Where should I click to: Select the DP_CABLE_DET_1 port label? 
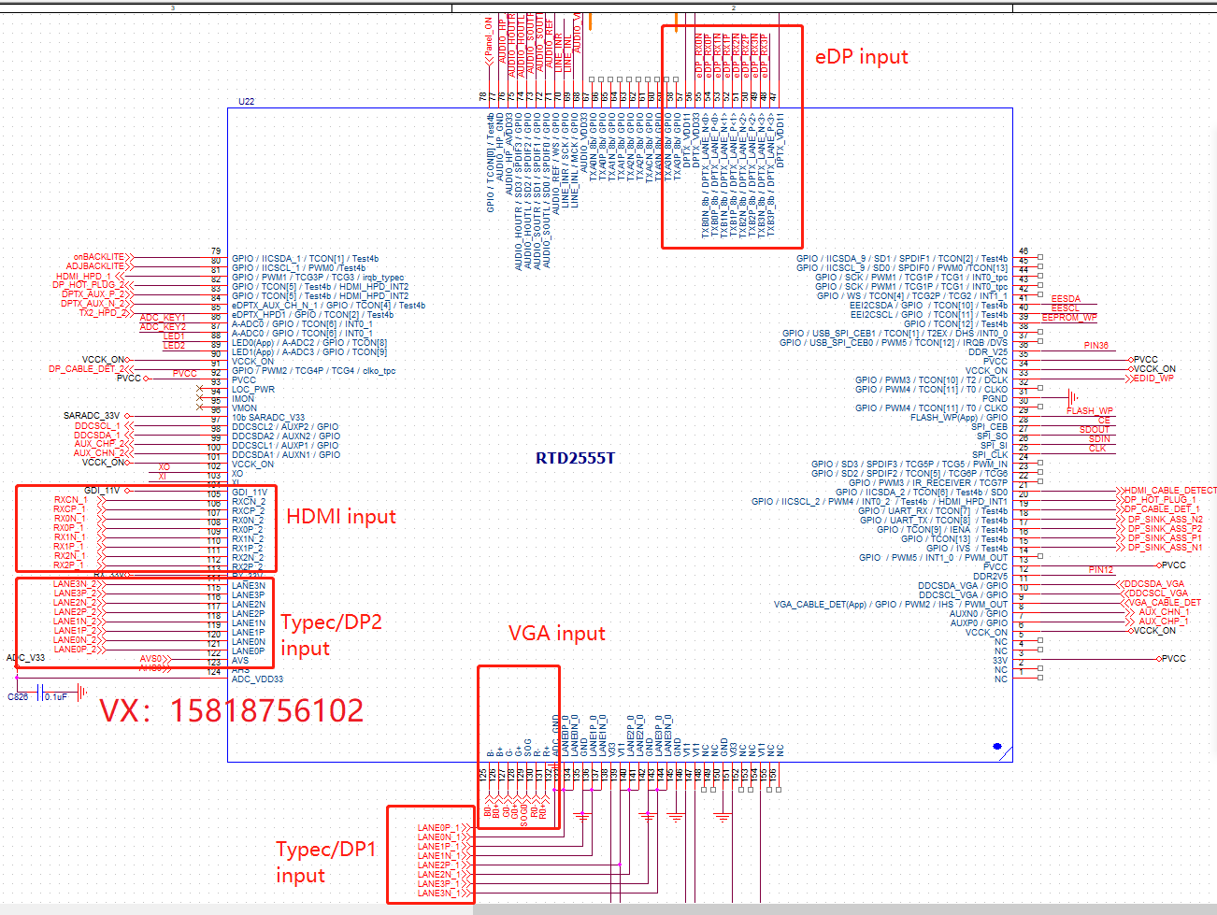[x=1162, y=509]
